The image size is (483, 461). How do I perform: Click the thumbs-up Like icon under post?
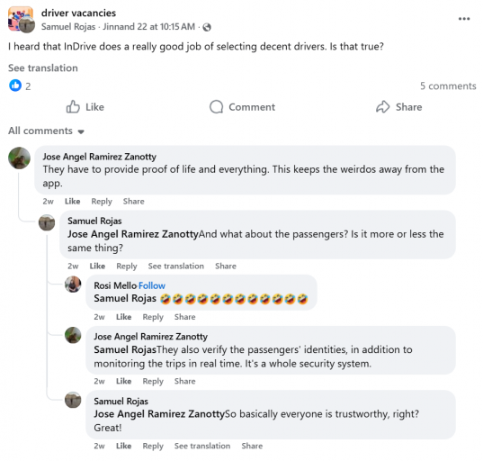[x=73, y=106]
